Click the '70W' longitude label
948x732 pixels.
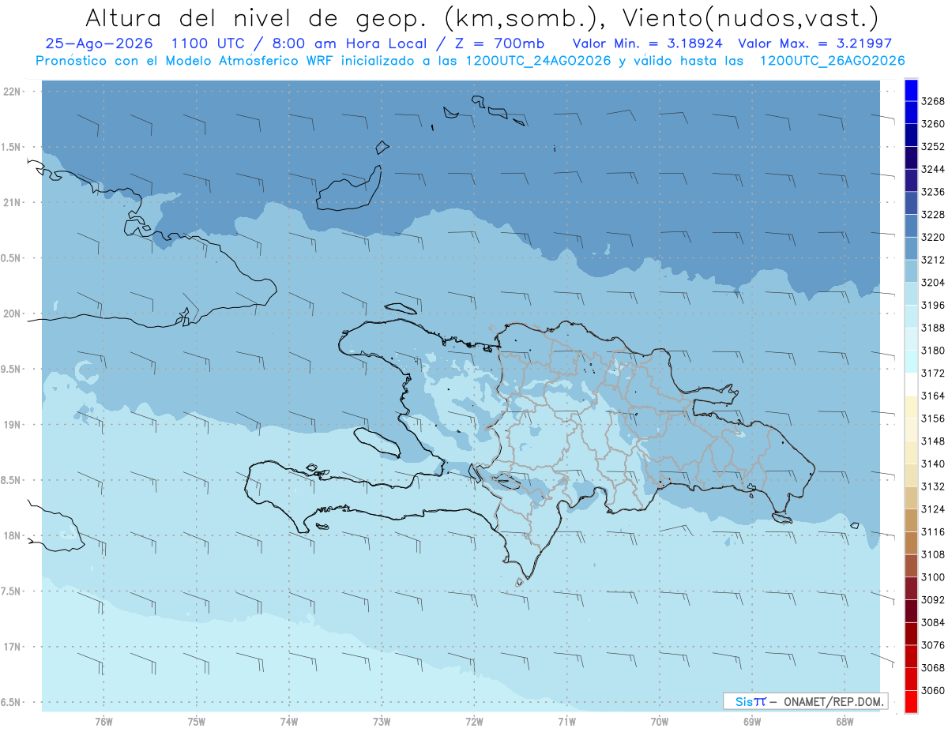click(x=660, y=722)
